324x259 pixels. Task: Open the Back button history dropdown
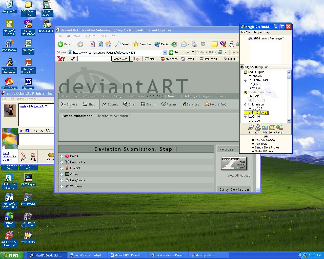coord(73,44)
